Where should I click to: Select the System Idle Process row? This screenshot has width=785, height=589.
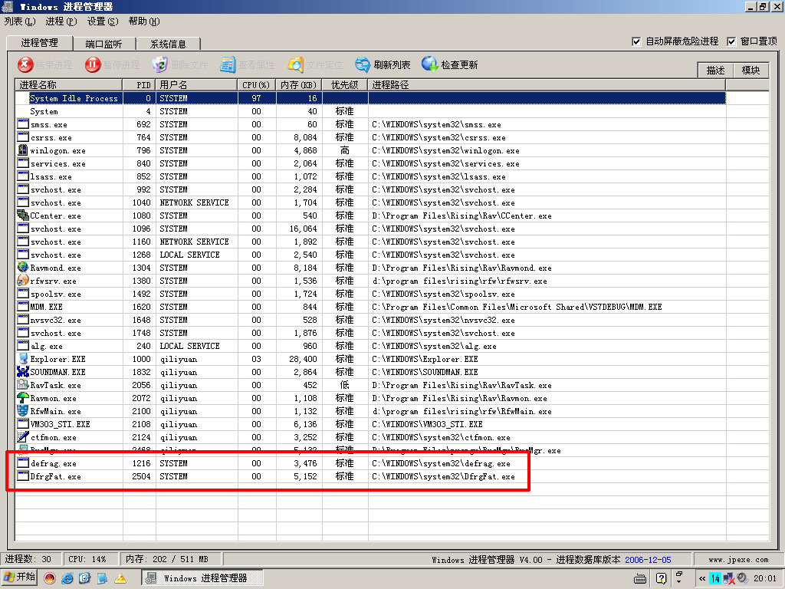(x=370, y=98)
